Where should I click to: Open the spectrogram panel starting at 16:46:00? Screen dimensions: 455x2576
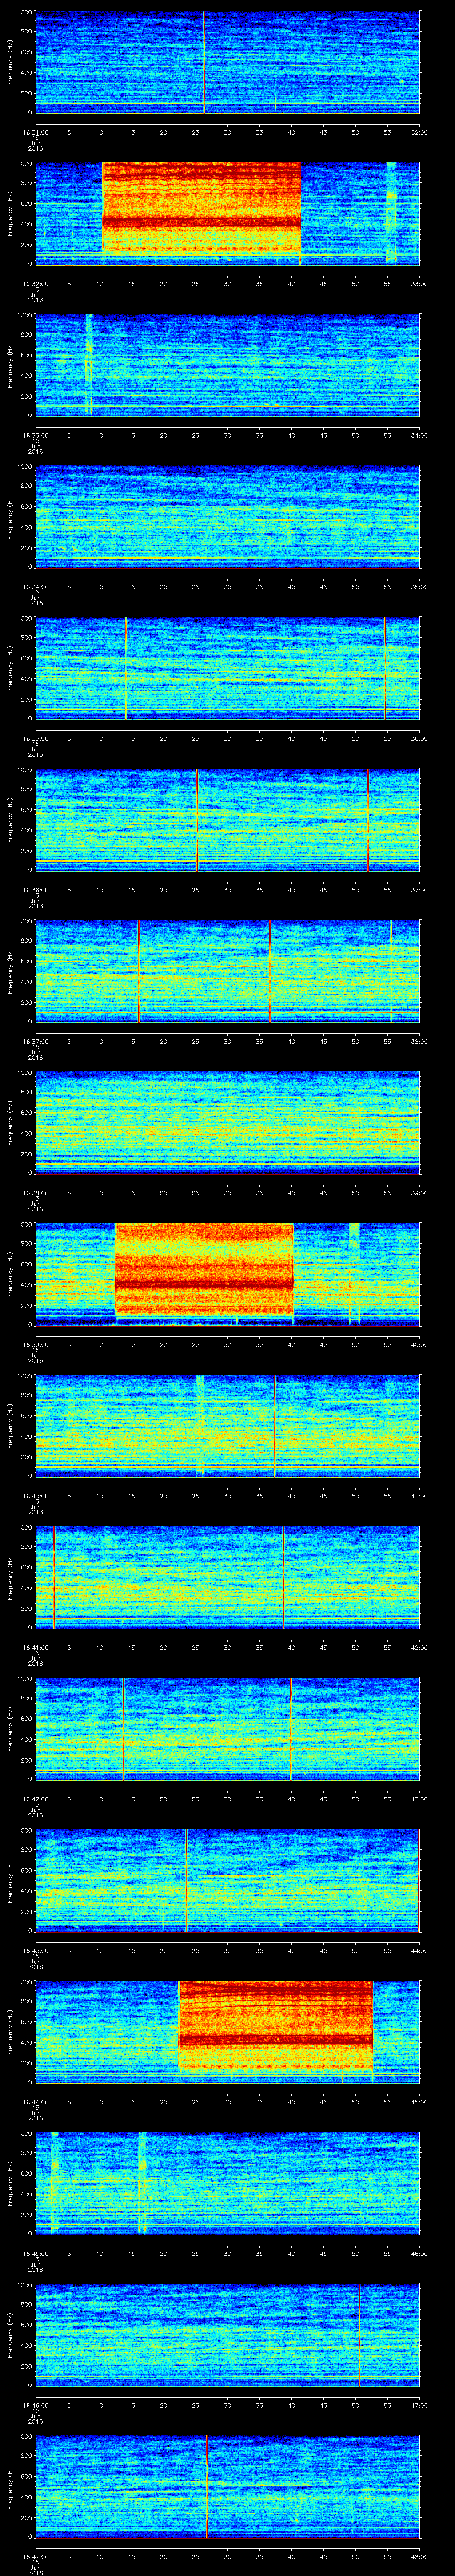[x=227, y=2335]
